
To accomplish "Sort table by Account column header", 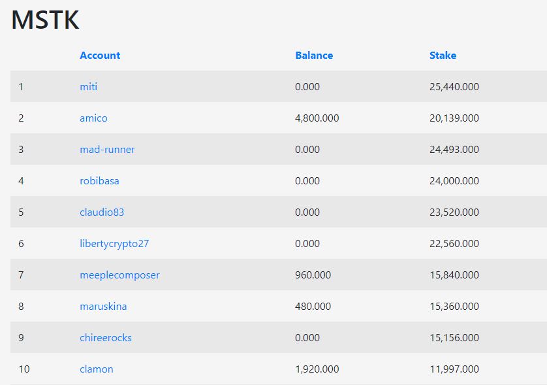I will pos(100,56).
